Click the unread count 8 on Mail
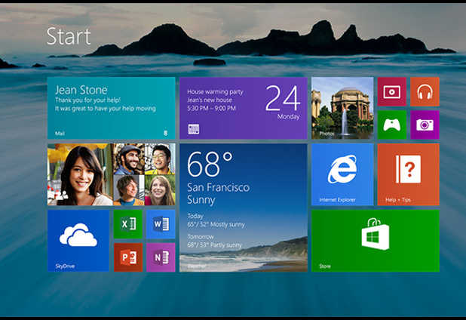The width and height of the screenshot is (466, 320). click(165, 133)
